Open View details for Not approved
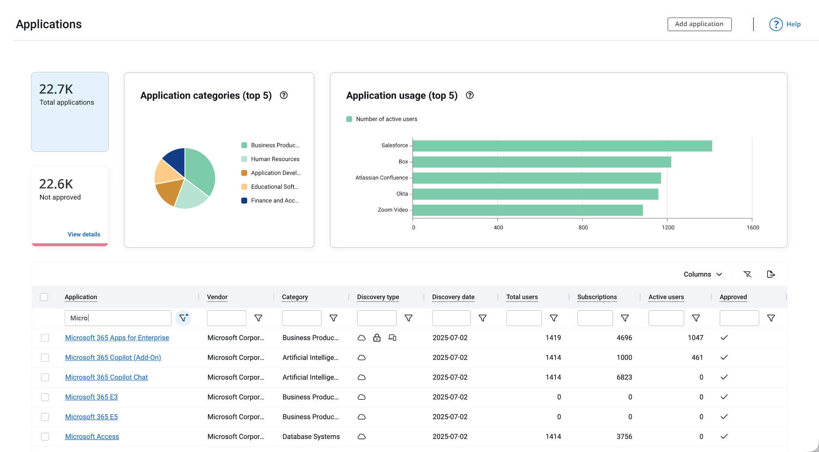Image resolution: width=819 pixels, height=452 pixels. [84, 235]
